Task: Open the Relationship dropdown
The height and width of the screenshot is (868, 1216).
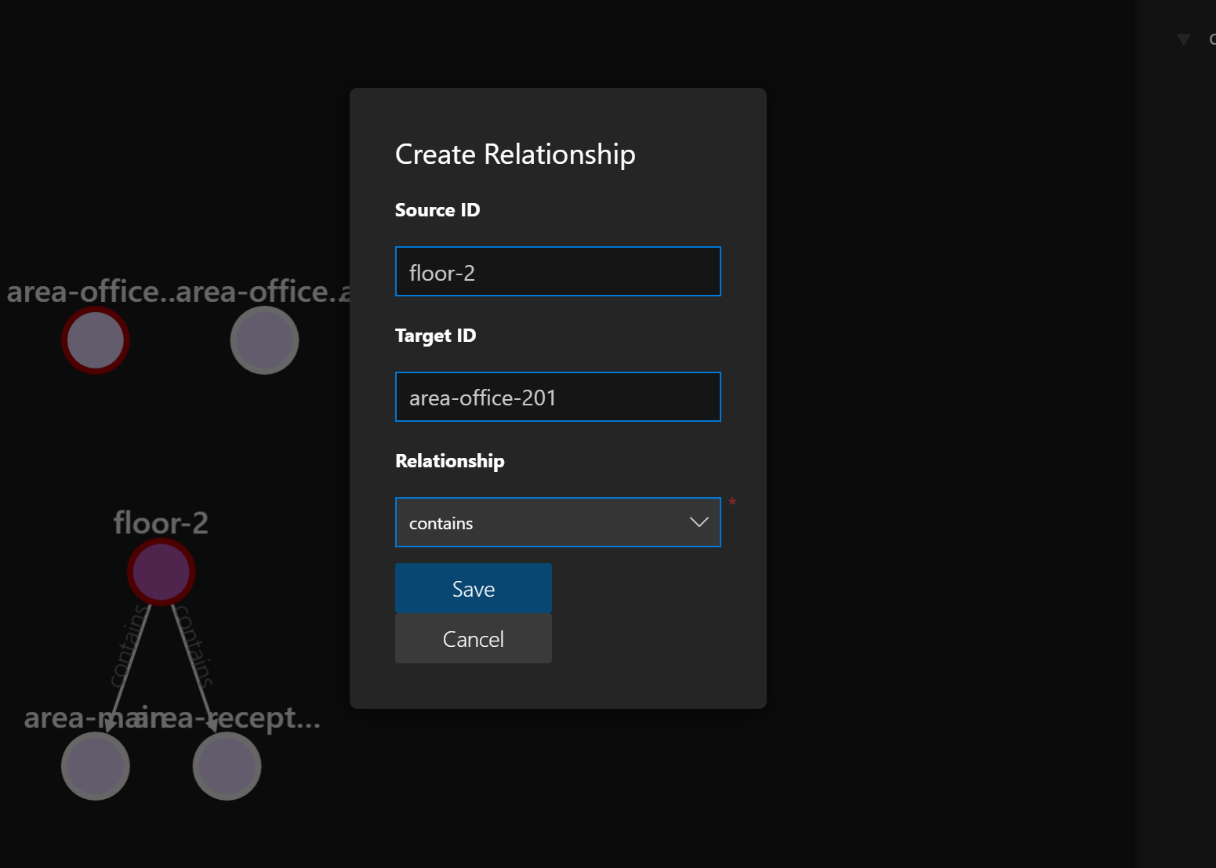Action: point(557,521)
